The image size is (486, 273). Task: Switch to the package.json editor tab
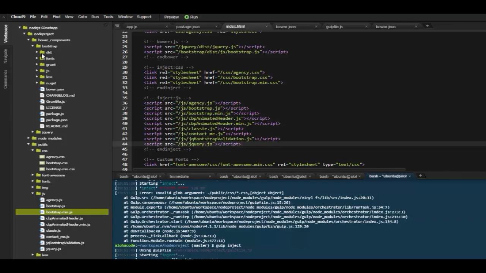tap(188, 27)
